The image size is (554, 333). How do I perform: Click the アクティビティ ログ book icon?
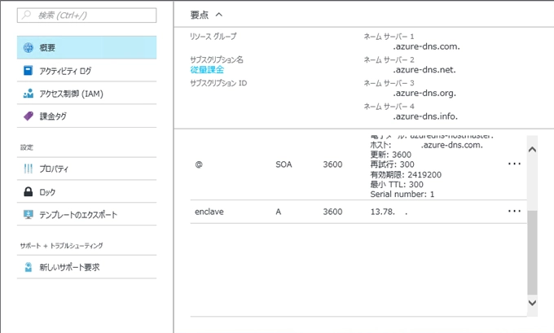29,71
